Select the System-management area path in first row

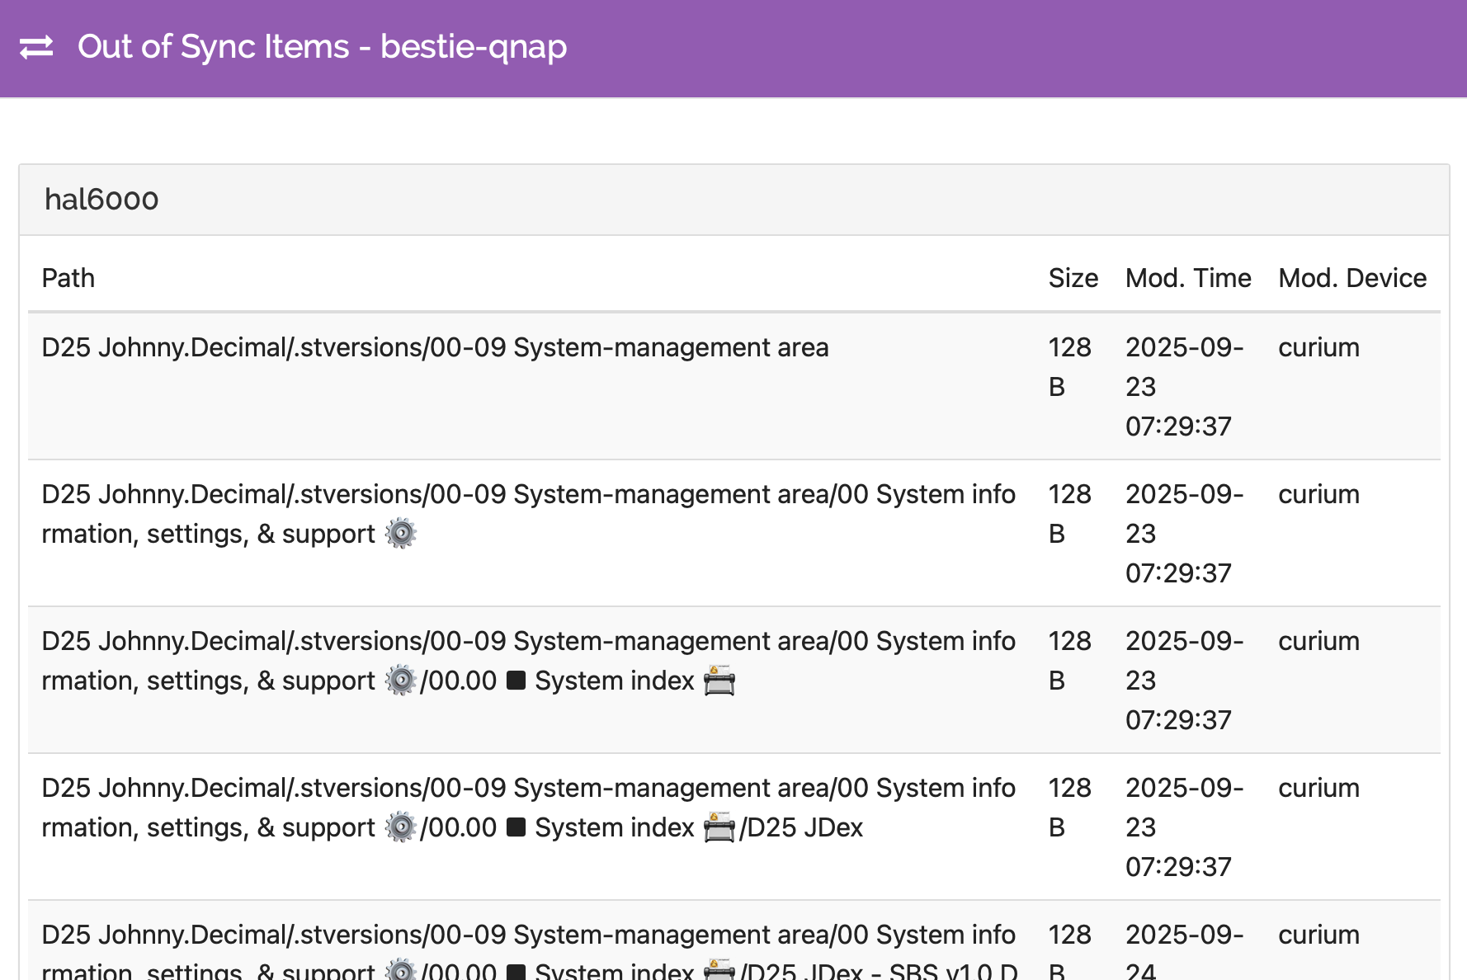pyautogui.click(x=435, y=347)
